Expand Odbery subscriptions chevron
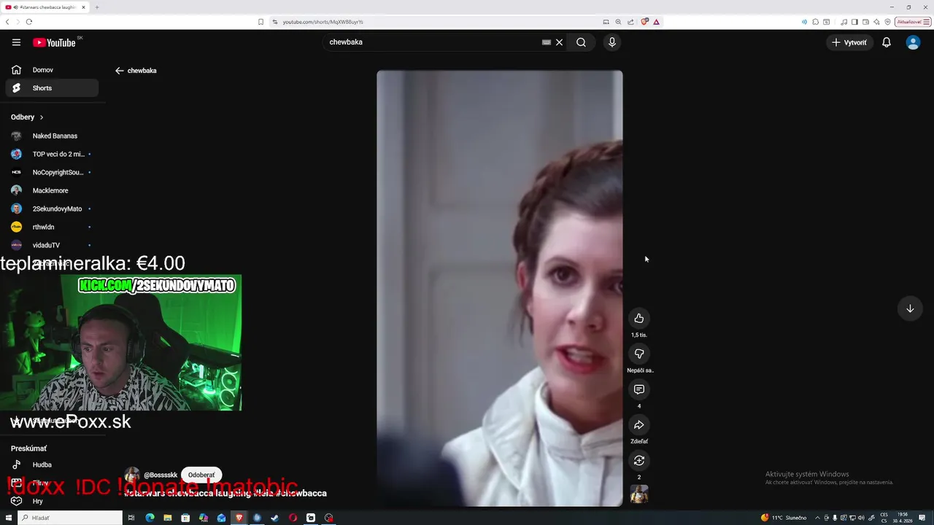 point(42,117)
